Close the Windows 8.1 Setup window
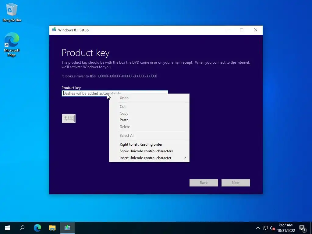The height and width of the screenshot is (234, 312). [256, 30]
